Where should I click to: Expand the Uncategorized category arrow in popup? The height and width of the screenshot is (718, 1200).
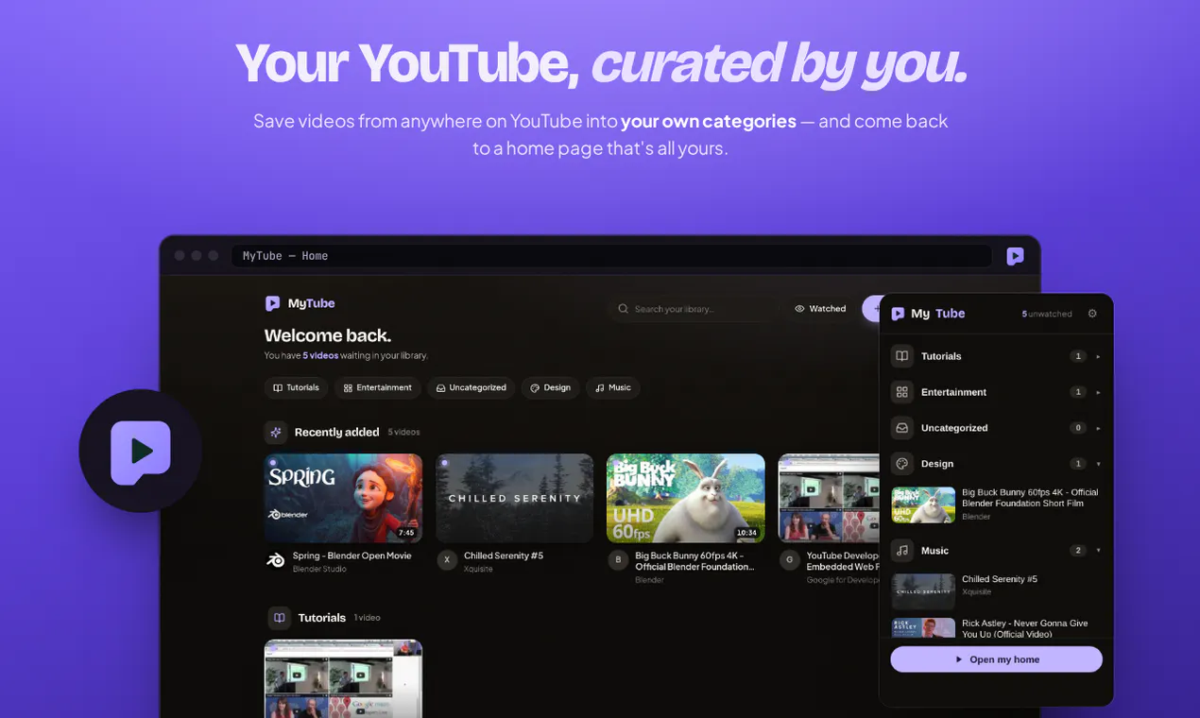[x=1098, y=428]
